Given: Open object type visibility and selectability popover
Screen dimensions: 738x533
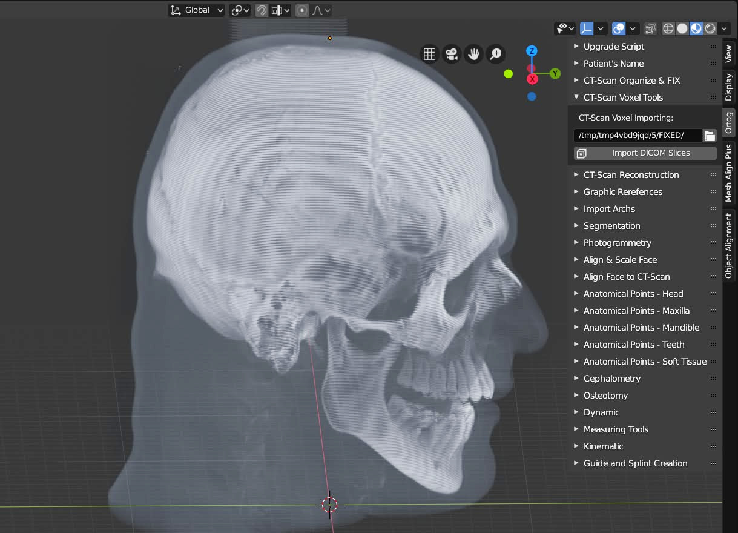Looking at the screenshot, I should pos(564,28).
